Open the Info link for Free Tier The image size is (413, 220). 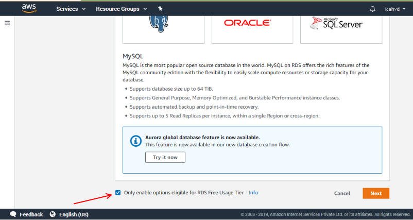253,193
